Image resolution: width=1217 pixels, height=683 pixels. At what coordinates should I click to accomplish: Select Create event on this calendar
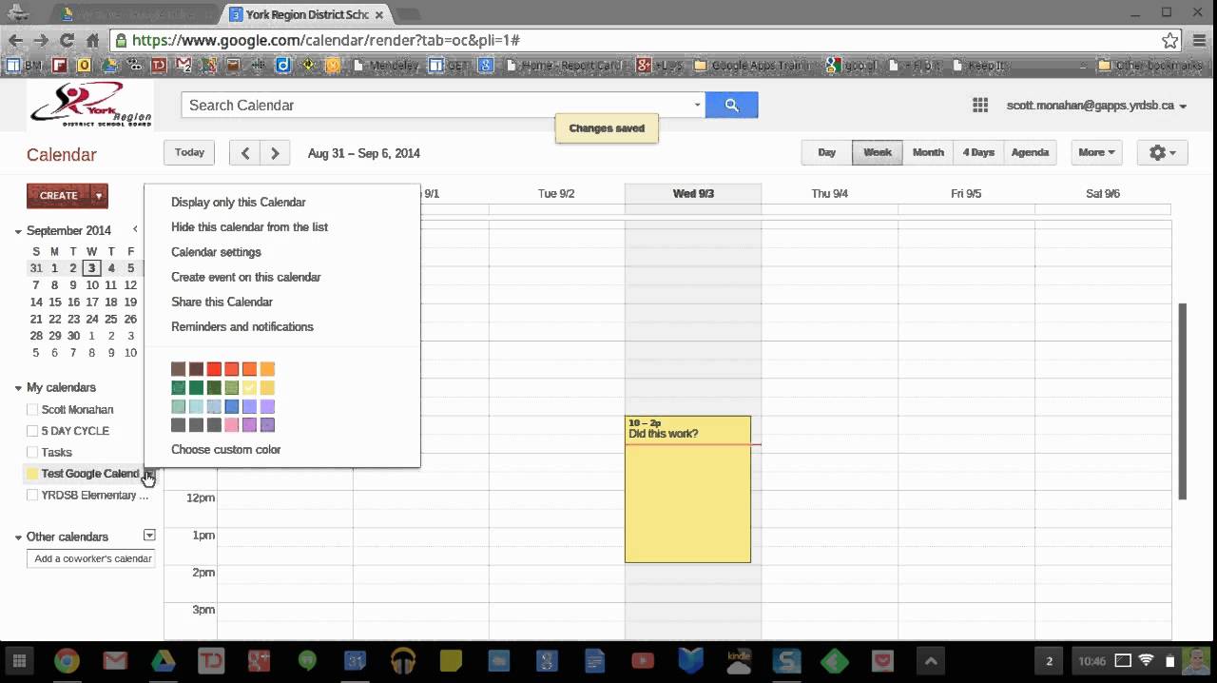[245, 277]
